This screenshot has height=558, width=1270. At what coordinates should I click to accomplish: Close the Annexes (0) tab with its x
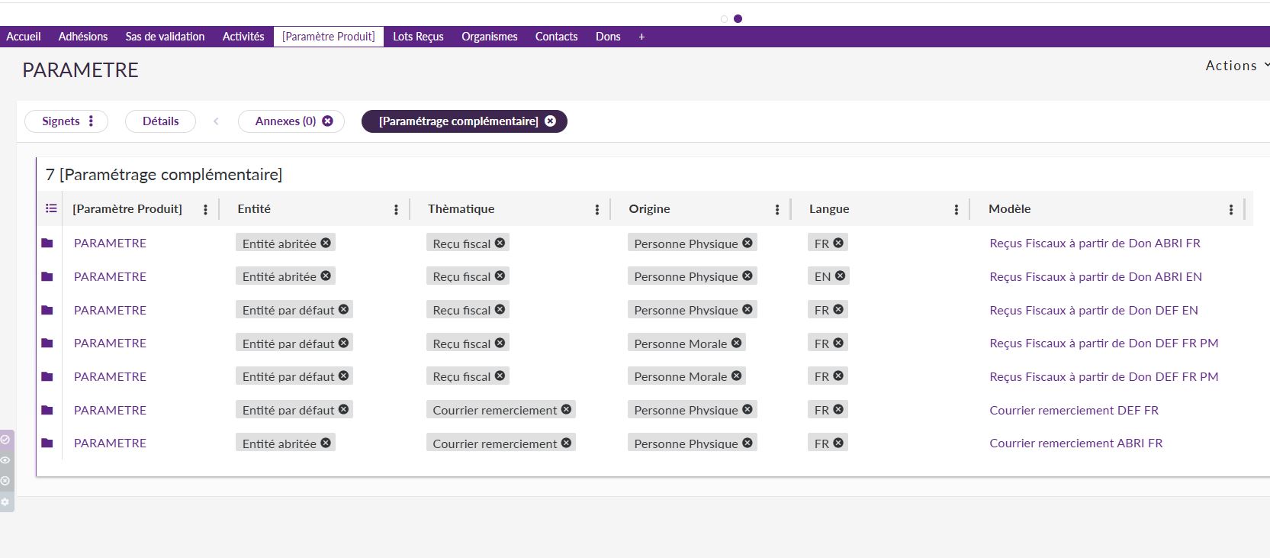coord(327,121)
